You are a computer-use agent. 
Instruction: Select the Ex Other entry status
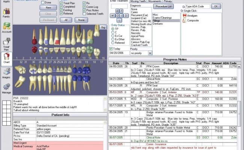click(x=113, y=39)
